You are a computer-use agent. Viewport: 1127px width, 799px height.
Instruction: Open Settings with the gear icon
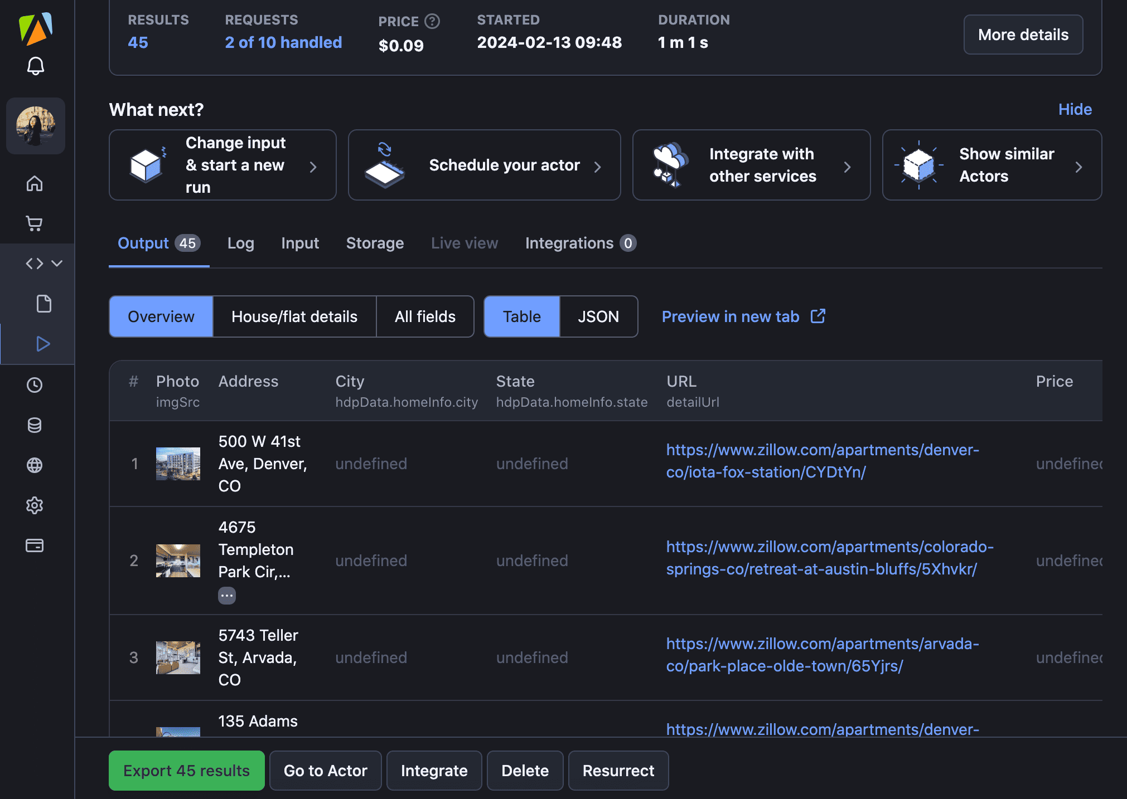[x=35, y=505]
